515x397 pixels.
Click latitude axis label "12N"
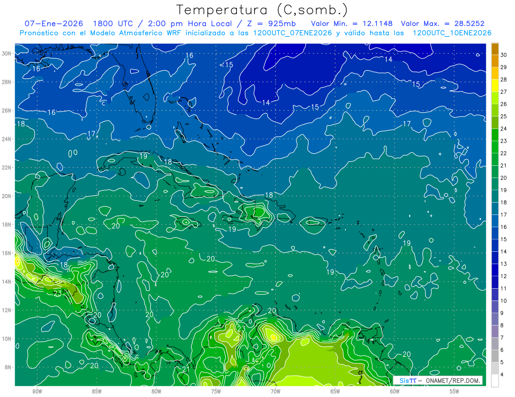[x=6, y=310]
